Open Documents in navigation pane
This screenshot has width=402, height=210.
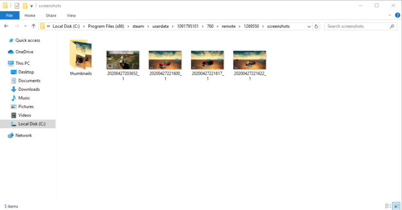click(x=29, y=81)
